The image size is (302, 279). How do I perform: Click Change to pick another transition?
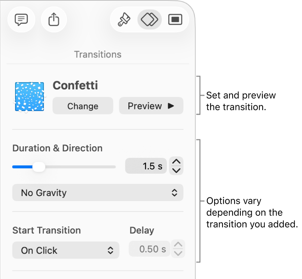(82, 106)
